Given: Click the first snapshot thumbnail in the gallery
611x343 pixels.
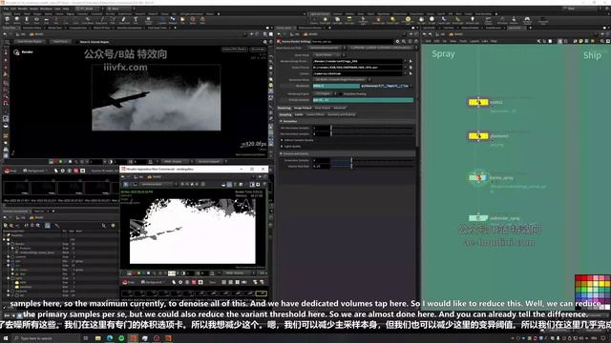Looking at the screenshot, I should pyautogui.click(x=17, y=188).
